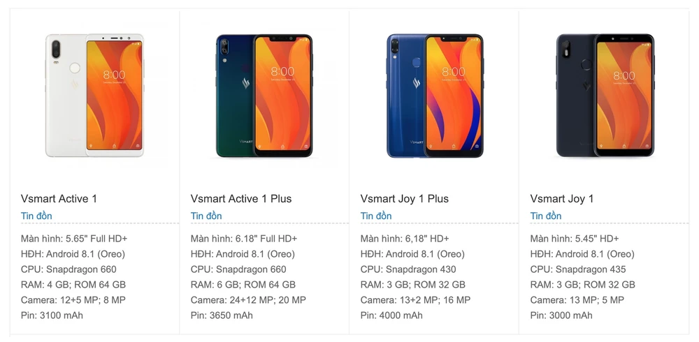Image resolution: width=699 pixels, height=342 pixels.
Task: Open the Vsmart Active 1 Plus title link
Action: click(241, 199)
